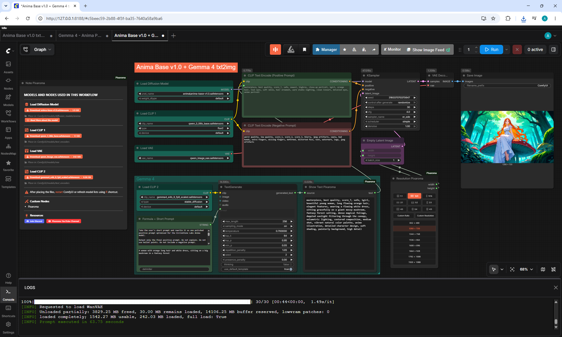Viewport: 562px width, 337px height.
Task: Open the 68% zoom level dropdown
Action: pyautogui.click(x=526, y=269)
